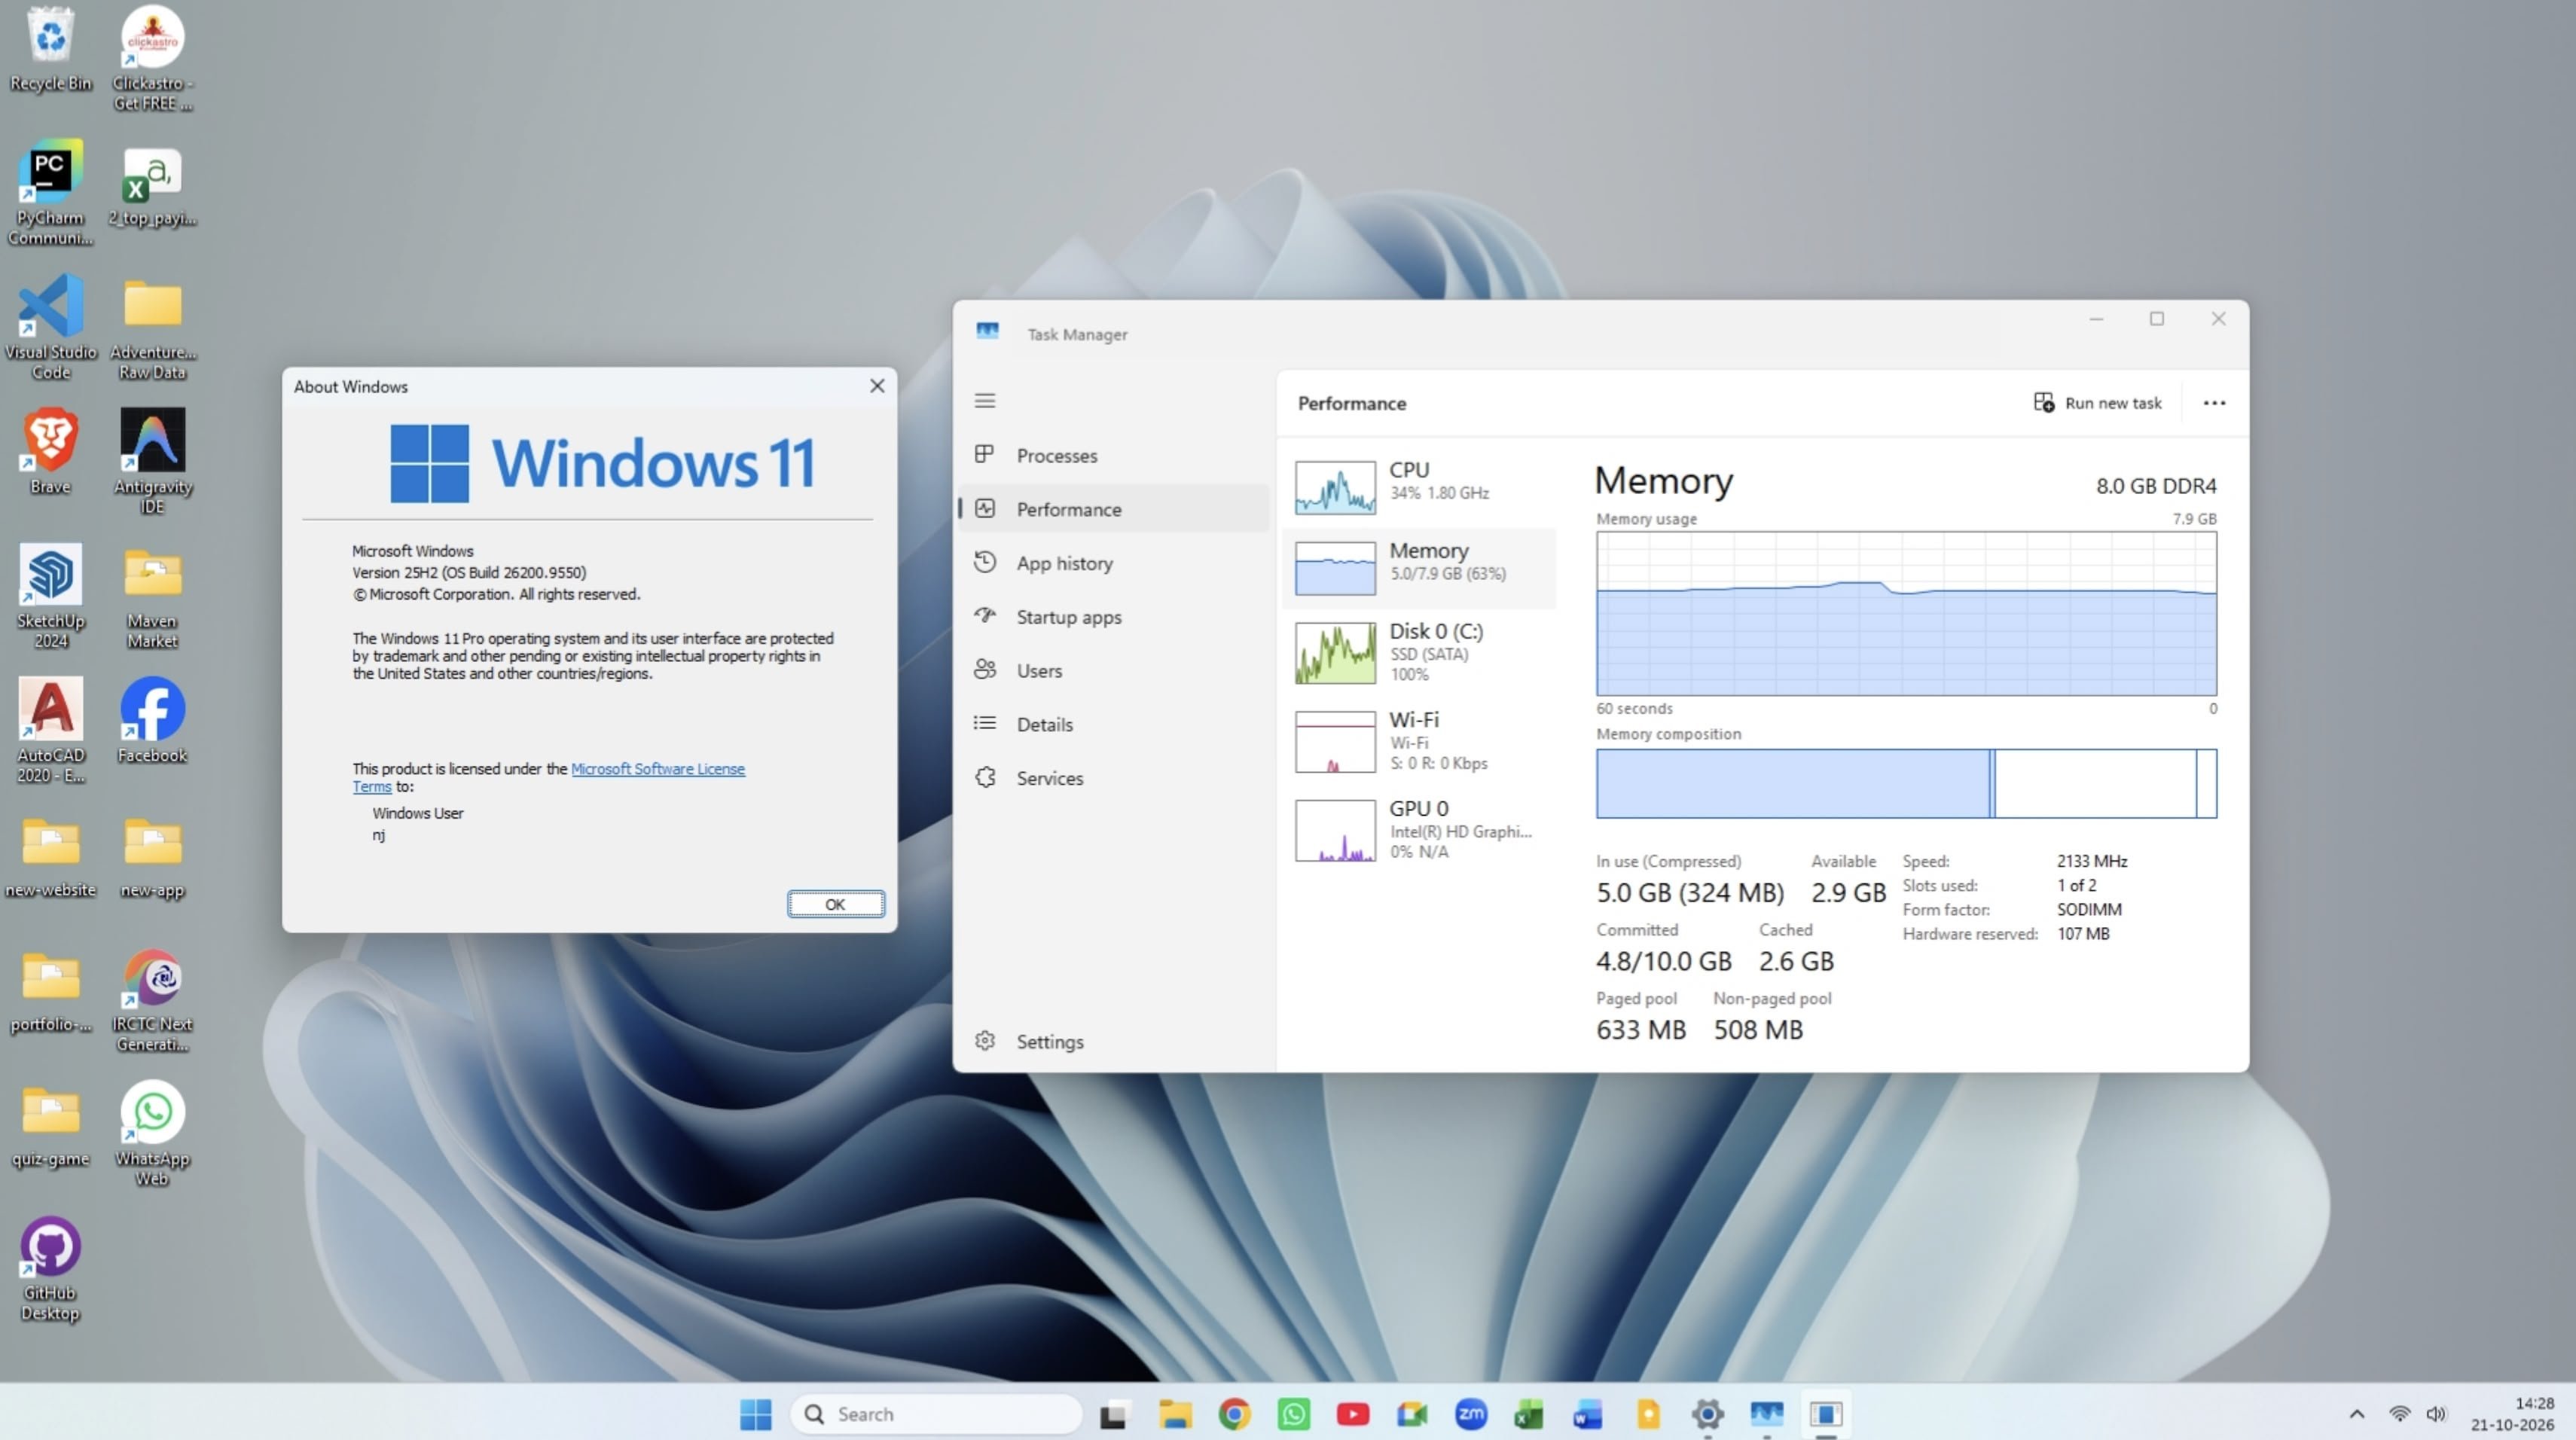Click OK in About Windows dialog
This screenshot has height=1440, width=2576.
click(x=835, y=904)
